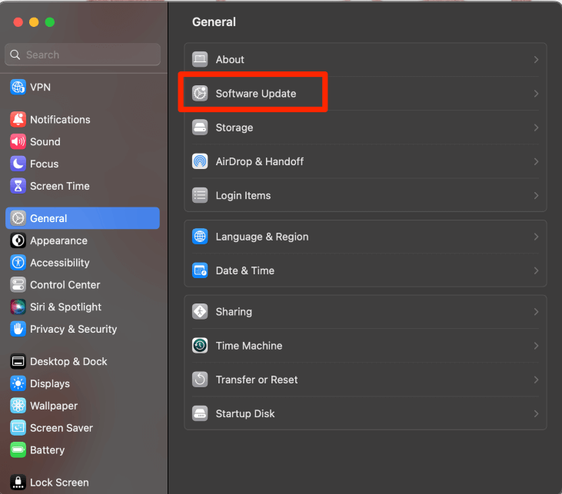
Task: Click the Focus moon icon
Action: 18,164
